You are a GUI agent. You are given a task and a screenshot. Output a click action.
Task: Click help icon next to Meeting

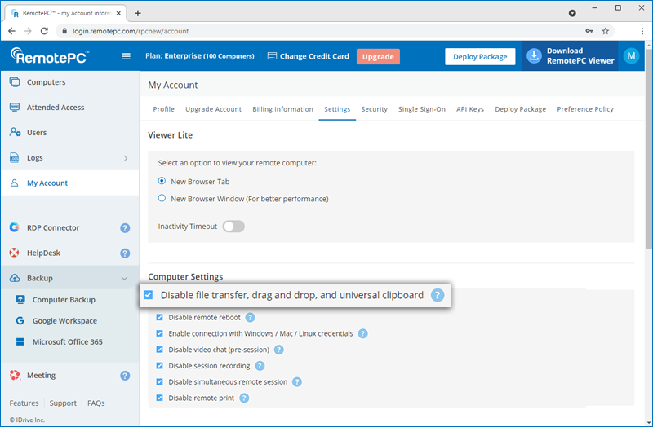pos(125,376)
